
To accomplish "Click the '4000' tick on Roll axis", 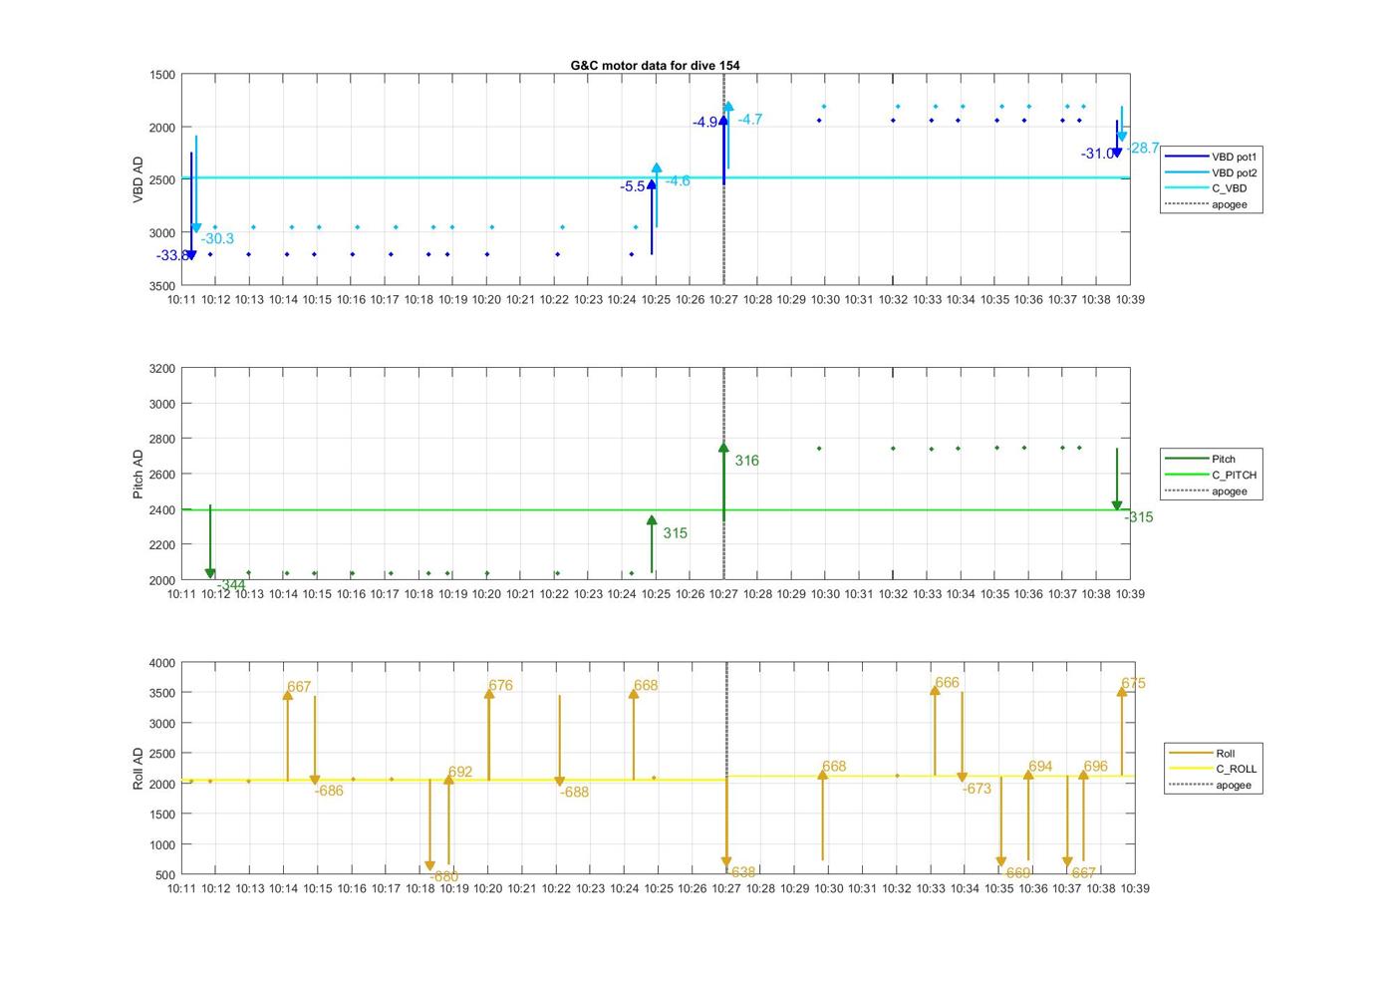I will (x=162, y=663).
